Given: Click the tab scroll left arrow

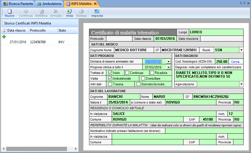Looking at the screenshot, I should tap(241, 3).
